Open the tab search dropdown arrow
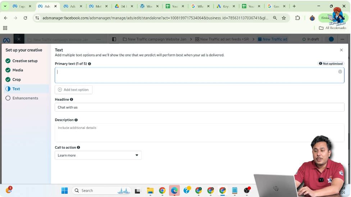The width and height of the screenshot is (351, 197). (5, 6)
